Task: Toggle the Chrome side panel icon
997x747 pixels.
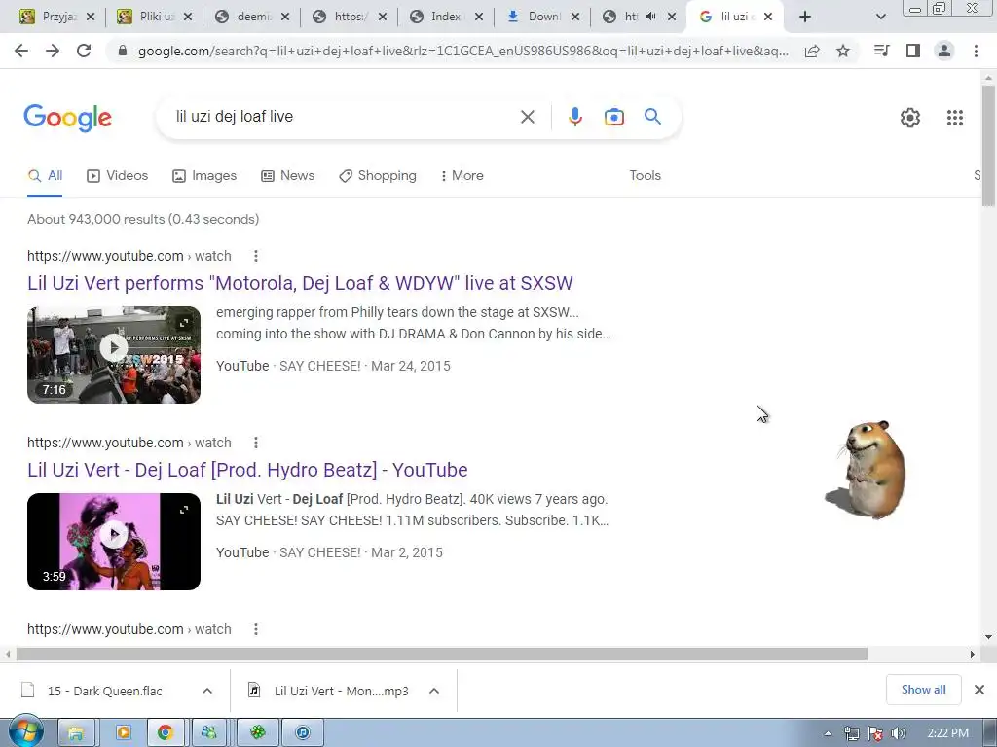Action: pos(913,51)
